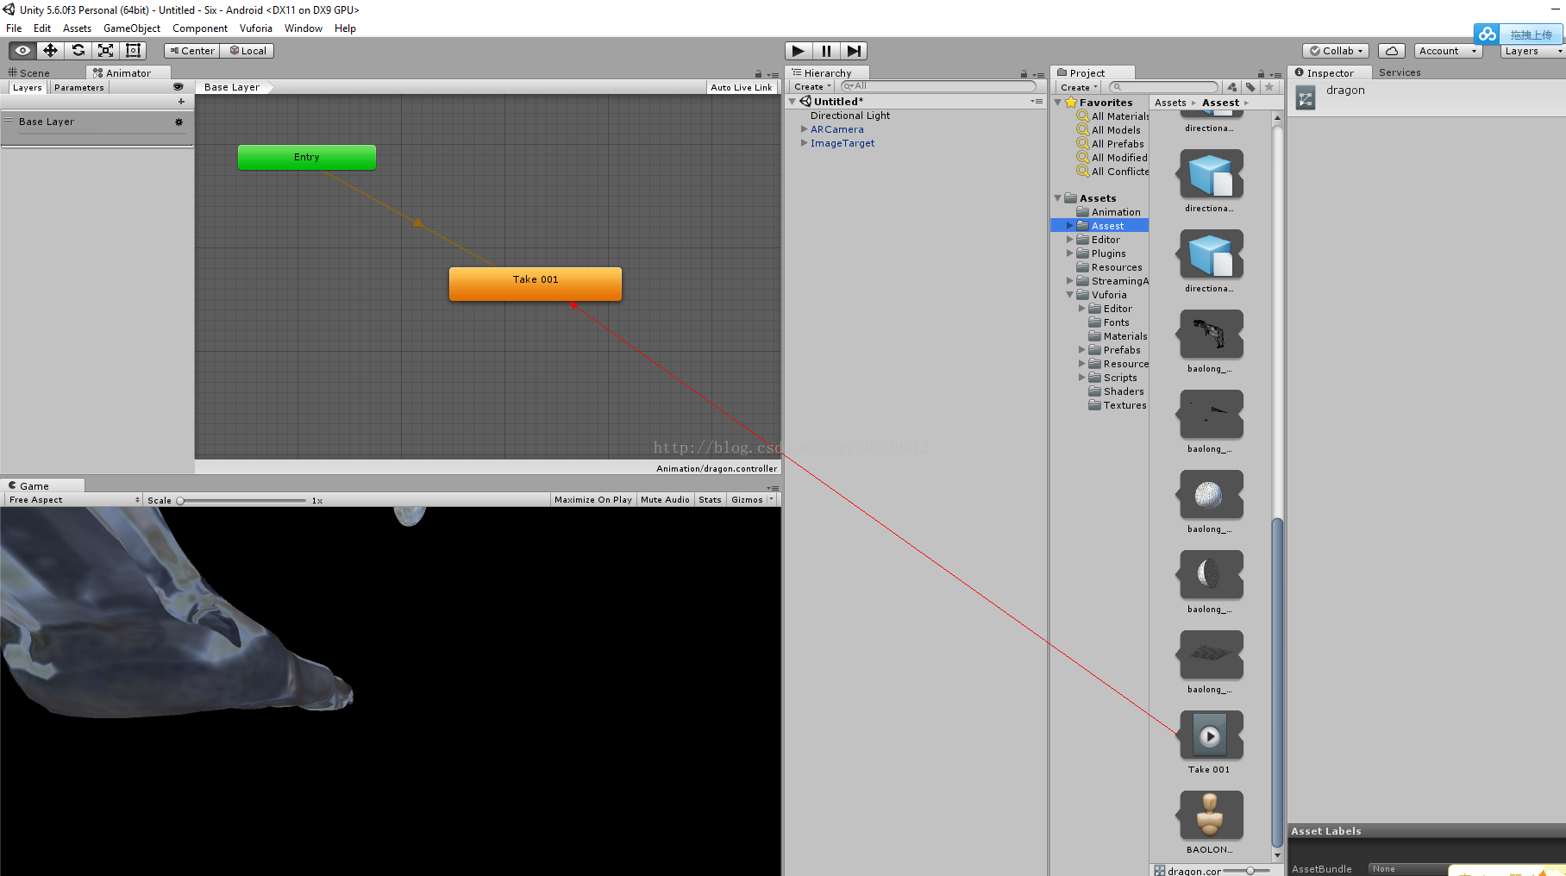Select the Move tool

point(50,51)
